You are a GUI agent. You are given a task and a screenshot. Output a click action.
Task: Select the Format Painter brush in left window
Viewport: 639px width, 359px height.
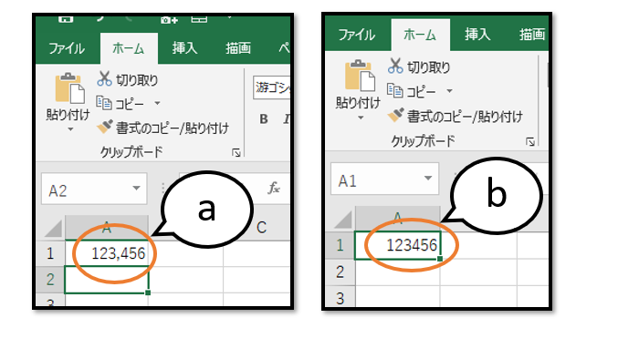click(105, 127)
